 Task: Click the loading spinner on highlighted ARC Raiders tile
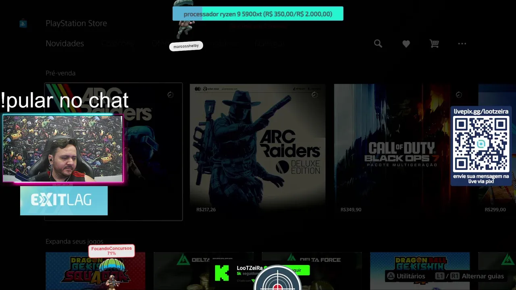pos(171,95)
